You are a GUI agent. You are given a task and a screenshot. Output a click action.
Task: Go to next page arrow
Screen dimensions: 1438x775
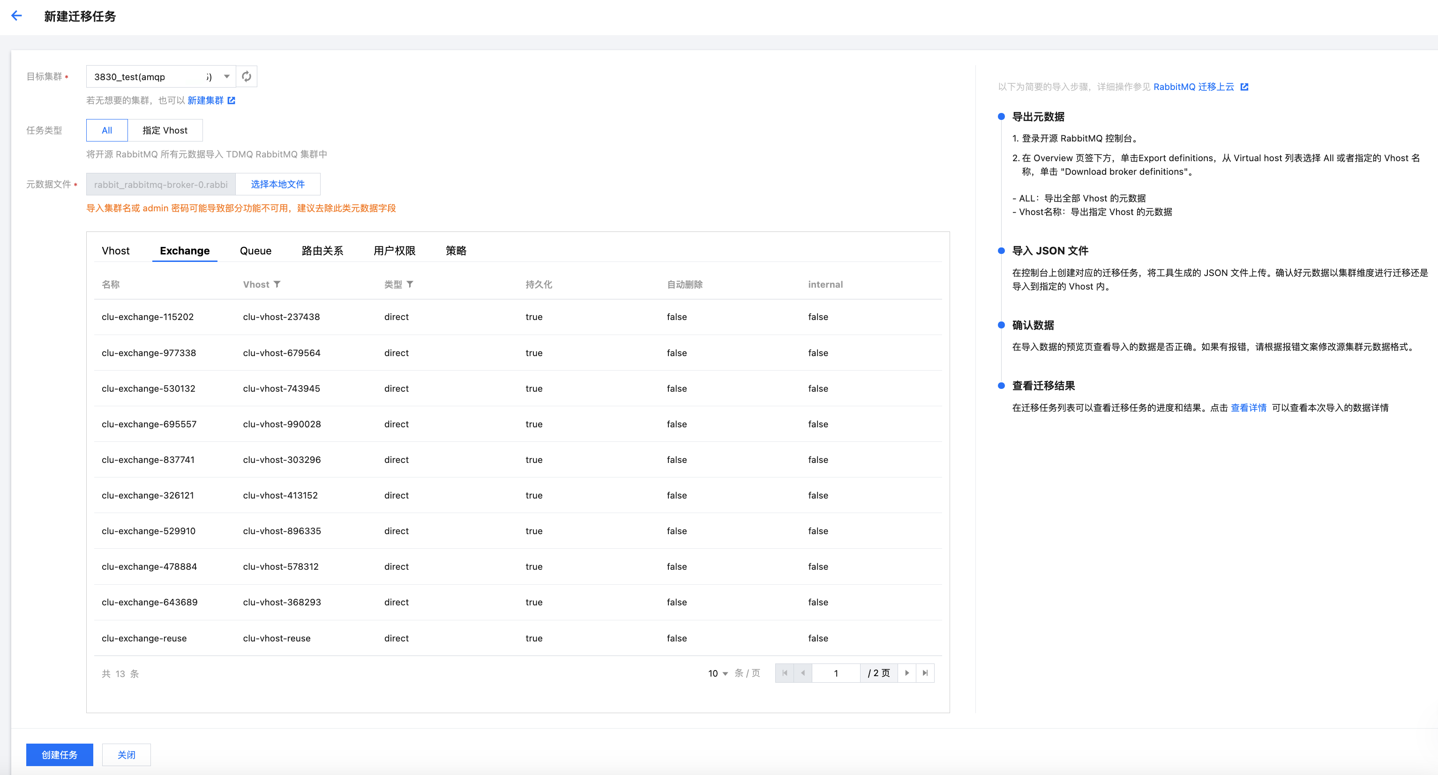point(906,673)
